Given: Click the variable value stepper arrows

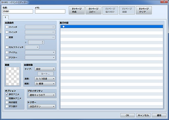Looking at the screenshot, I should click(x=43, y=42).
